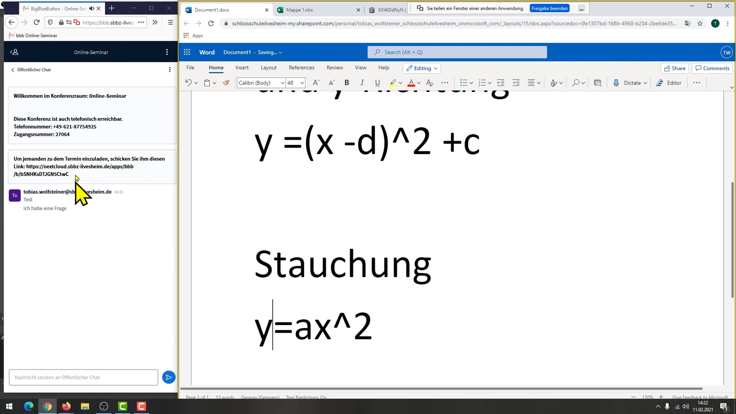Click the Paste clipboard icon

coord(207,83)
